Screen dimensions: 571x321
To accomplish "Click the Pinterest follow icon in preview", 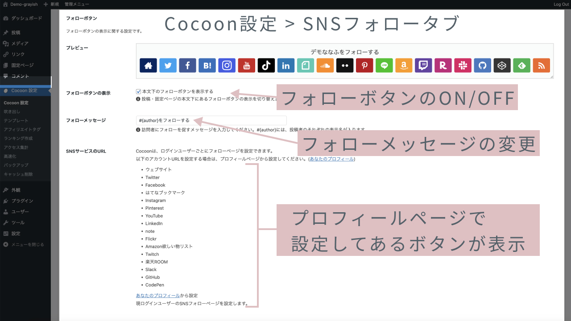I will point(364,66).
